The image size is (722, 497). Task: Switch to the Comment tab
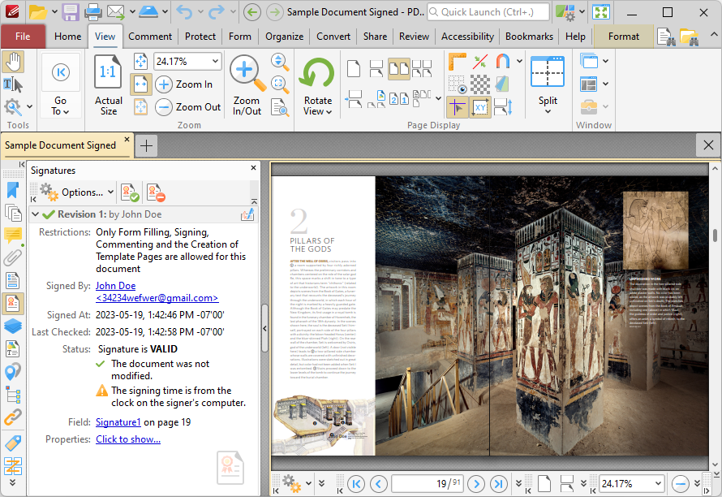150,37
